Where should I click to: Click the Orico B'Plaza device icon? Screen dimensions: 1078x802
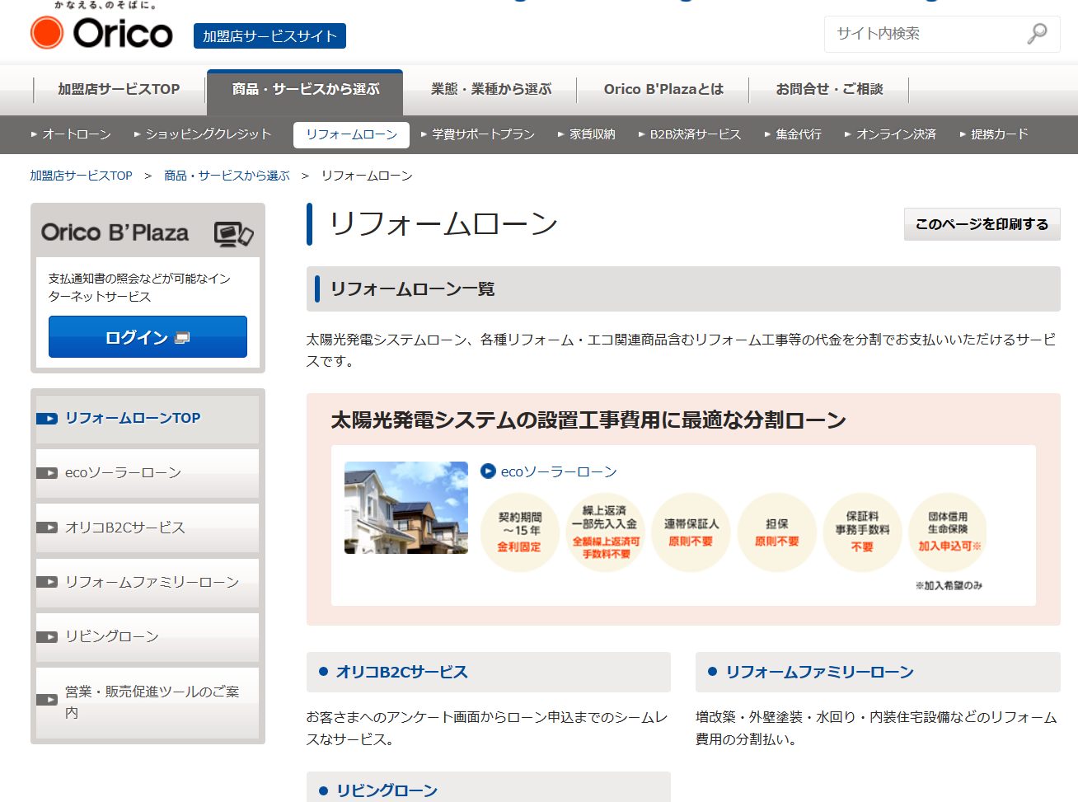233,234
